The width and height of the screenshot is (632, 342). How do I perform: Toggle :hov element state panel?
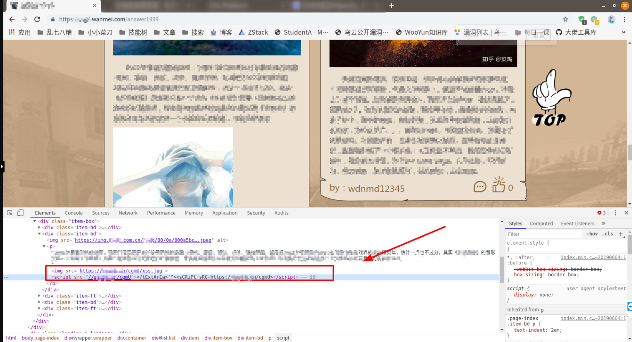coord(592,234)
